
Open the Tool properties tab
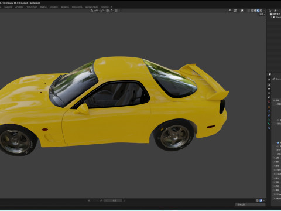269,80
